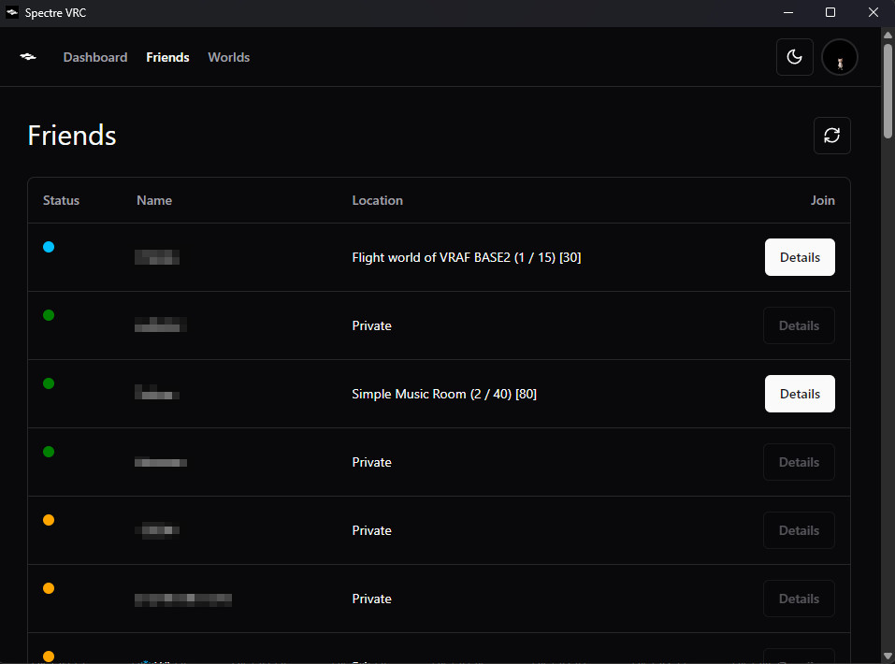The width and height of the screenshot is (895, 664).
Task: Refresh the friends list
Action: point(831,136)
